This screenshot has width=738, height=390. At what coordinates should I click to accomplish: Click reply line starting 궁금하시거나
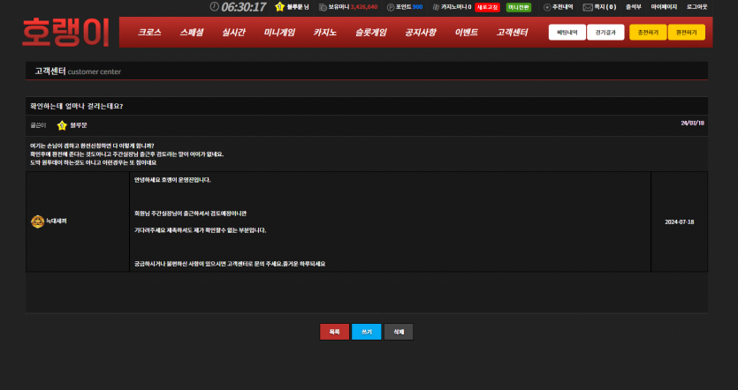click(230, 264)
